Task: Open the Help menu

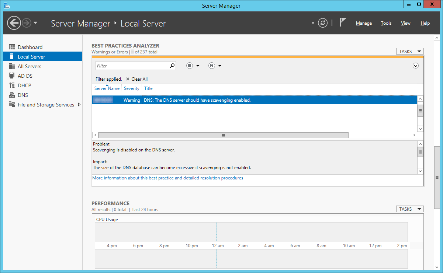Action: (x=425, y=23)
